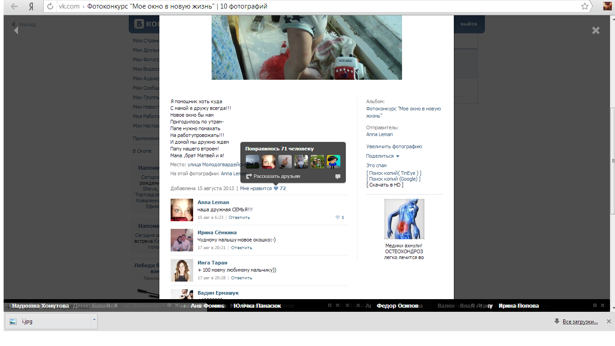
Task: Click the "Мне нравится" like link
Action: click(x=256, y=188)
